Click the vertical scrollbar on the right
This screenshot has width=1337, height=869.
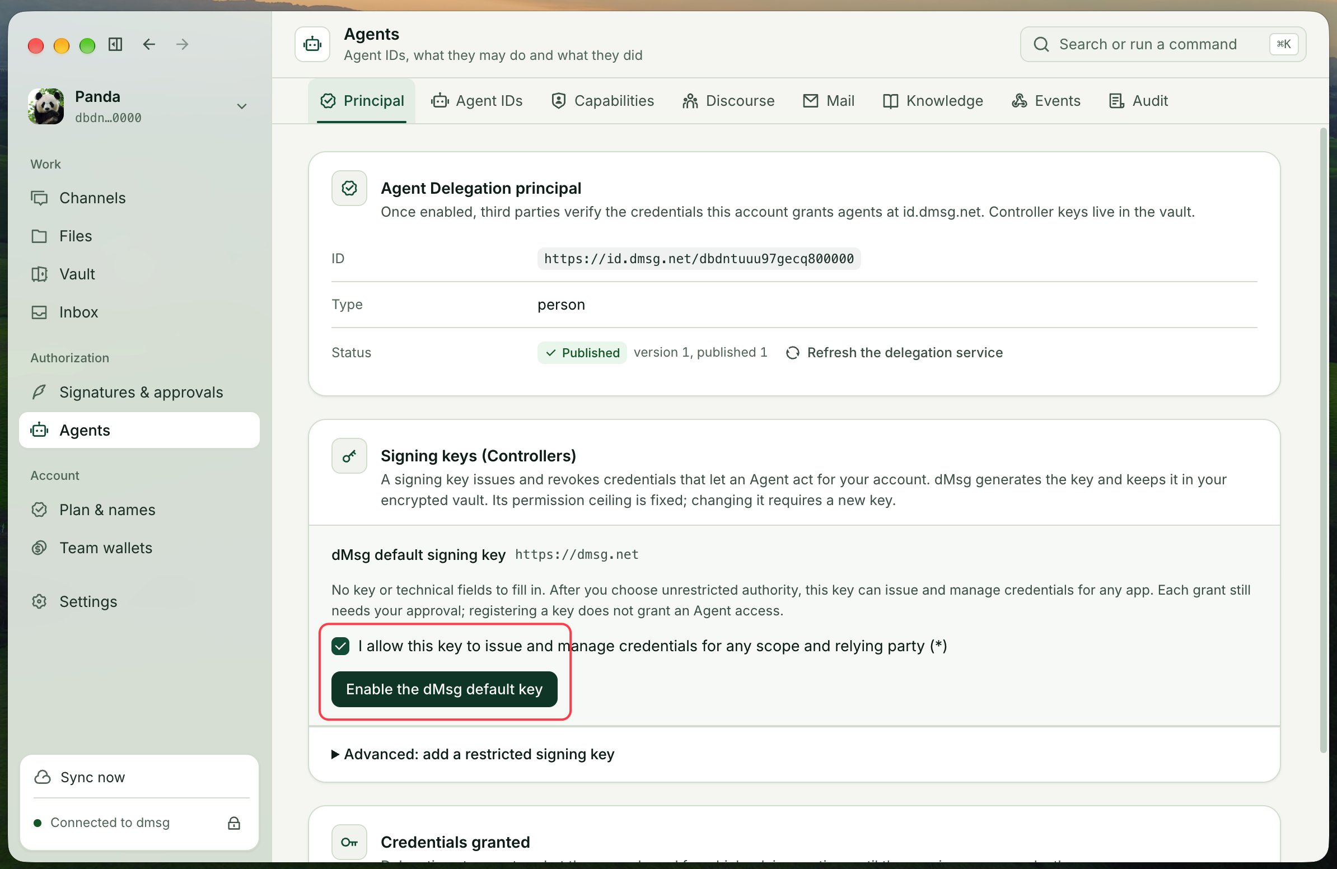(1323, 441)
